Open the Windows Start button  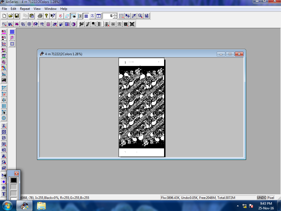tap(7, 206)
